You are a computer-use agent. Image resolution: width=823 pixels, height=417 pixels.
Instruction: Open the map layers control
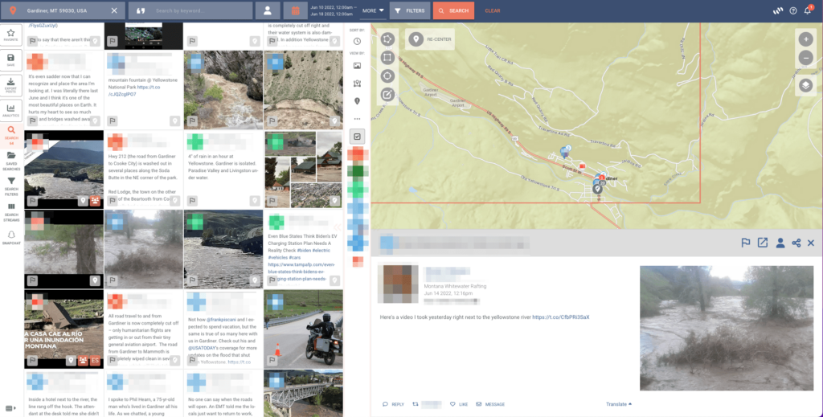point(805,85)
